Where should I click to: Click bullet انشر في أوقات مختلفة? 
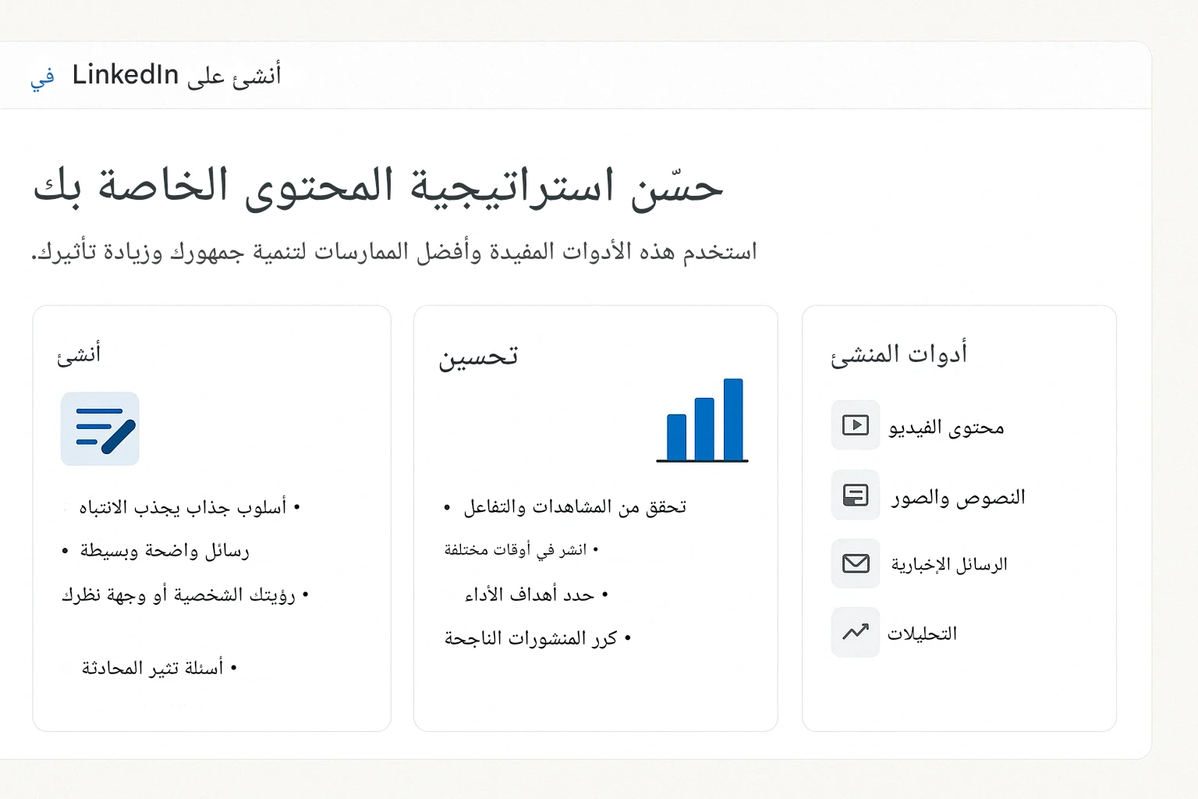tap(522, 550)
